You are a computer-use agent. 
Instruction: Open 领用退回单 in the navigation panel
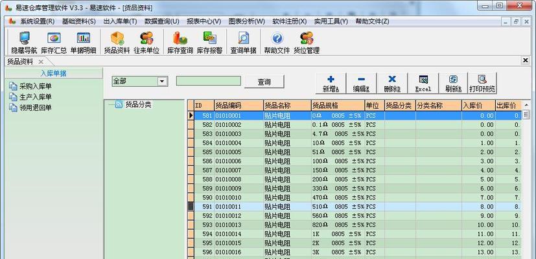(30, 108)
